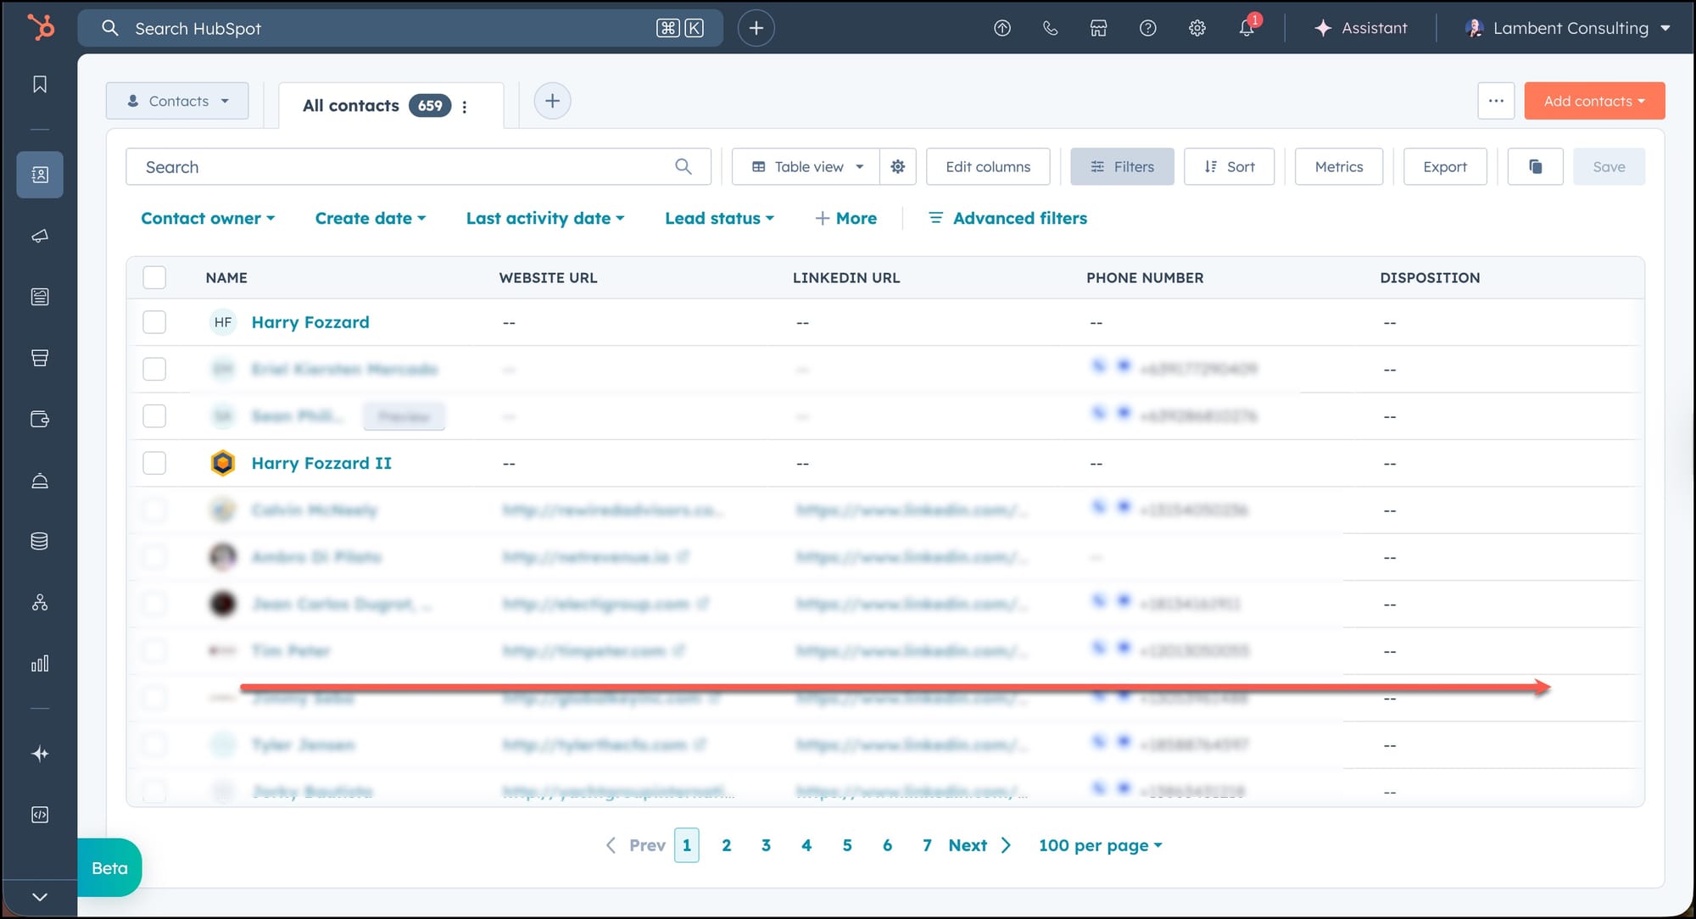Check the Harry Fozzard II row checkbox
Image resolution: width=1696 pixels, height=919 pixels.
154,463
